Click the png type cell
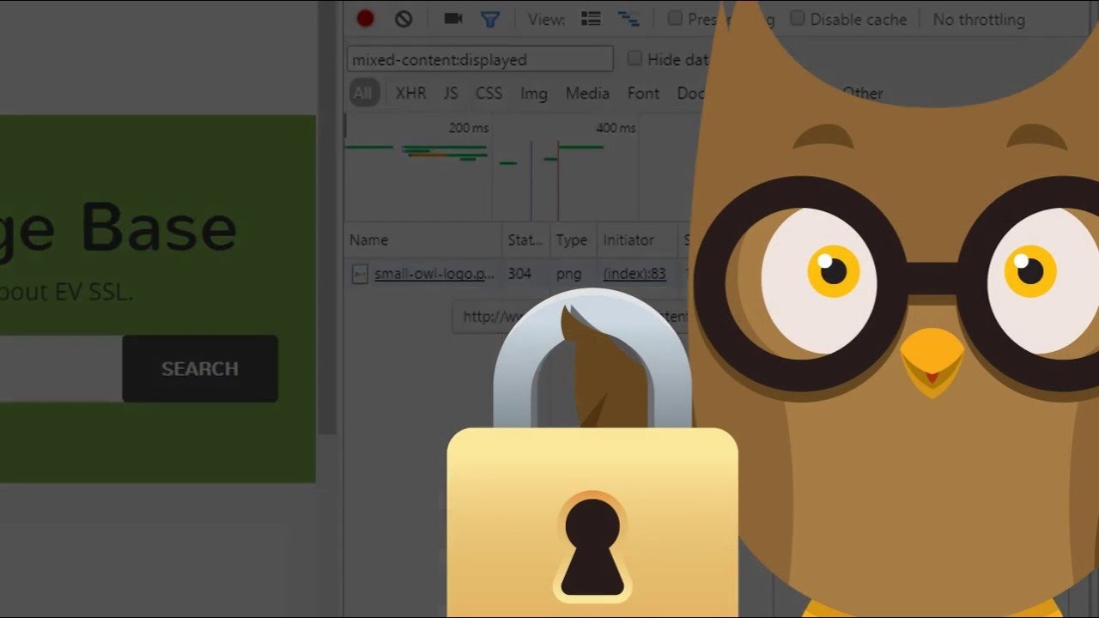This screenshot has width=1099, height=618. pos(568,274)
